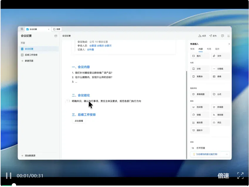Click the @康河 mention
Image resolution: width=249 pixels, height=187 pixels.
[x=108, y=46]
